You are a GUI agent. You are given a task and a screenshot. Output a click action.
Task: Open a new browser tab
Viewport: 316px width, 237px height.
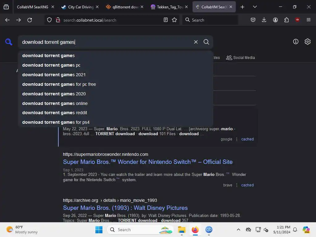(243, 7)
